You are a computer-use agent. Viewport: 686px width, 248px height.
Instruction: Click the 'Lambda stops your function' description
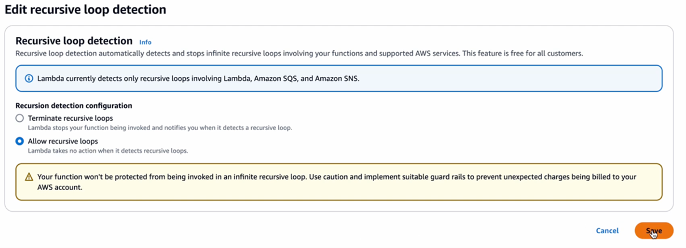click(x=160, y=128)
